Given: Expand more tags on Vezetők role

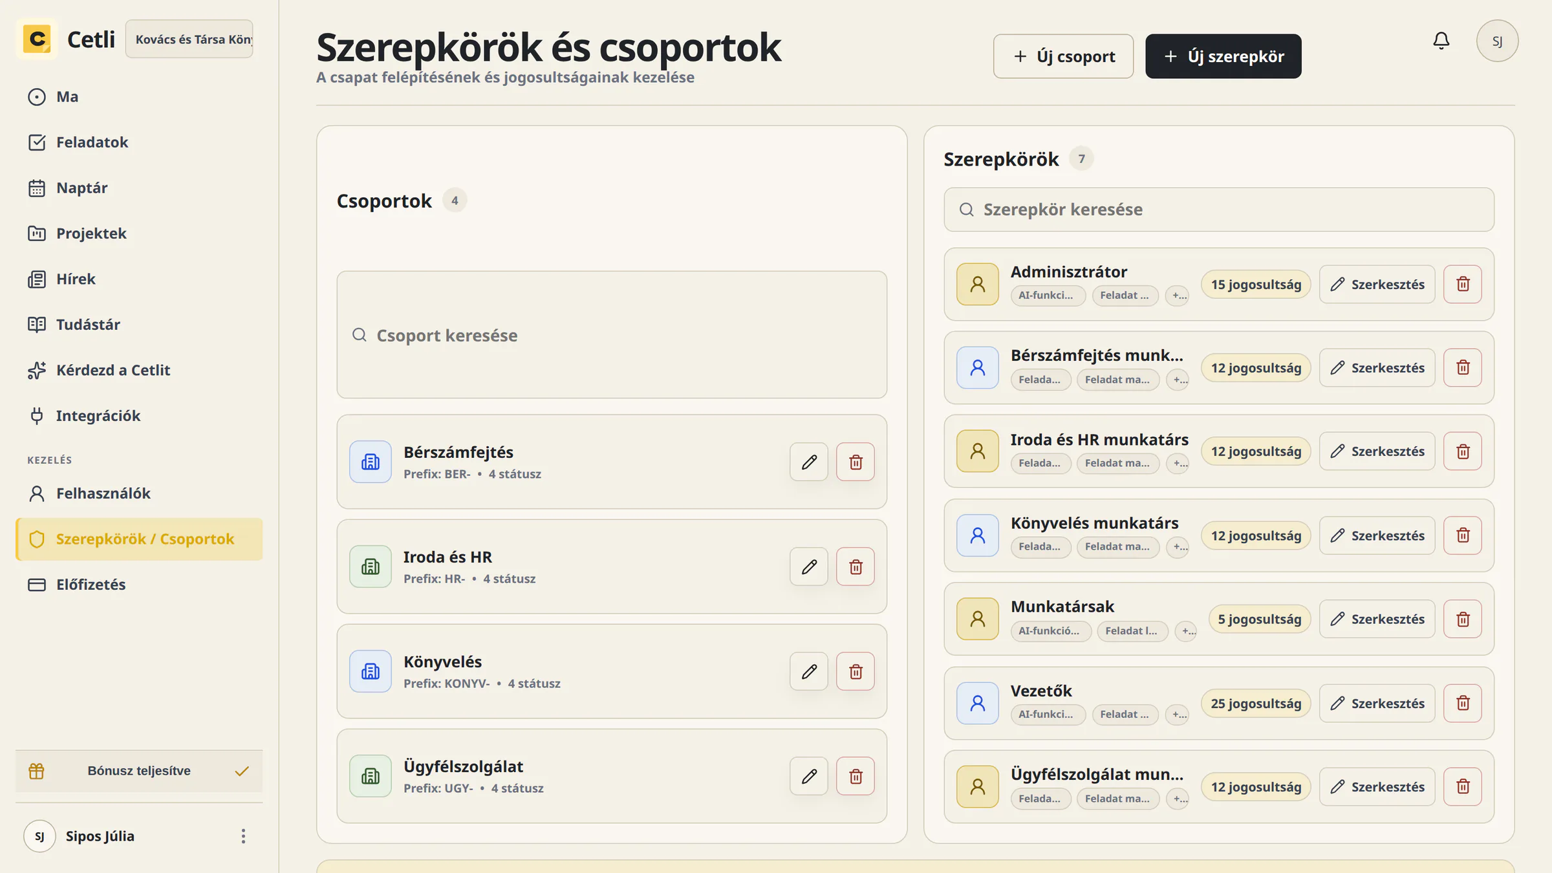Looking at the screenshot, I should coord(1178,714).
